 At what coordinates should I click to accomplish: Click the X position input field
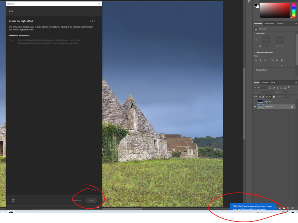click(x=280, y=38)
